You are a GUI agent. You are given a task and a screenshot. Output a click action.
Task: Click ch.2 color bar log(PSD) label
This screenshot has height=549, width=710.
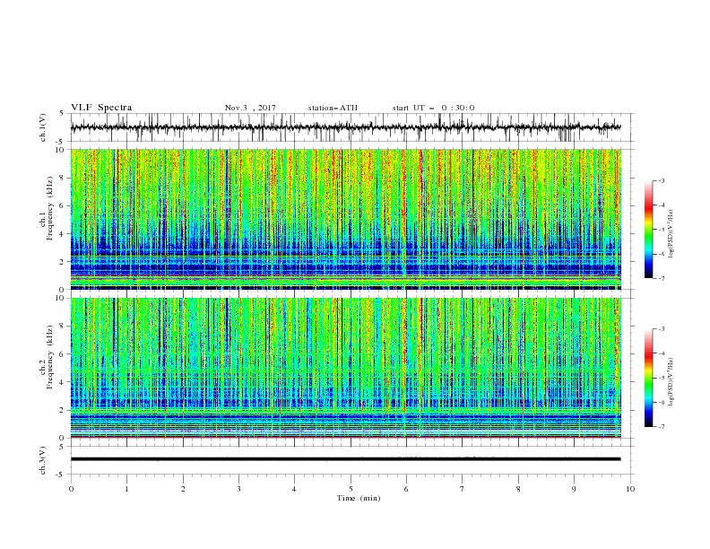[671, 381]
